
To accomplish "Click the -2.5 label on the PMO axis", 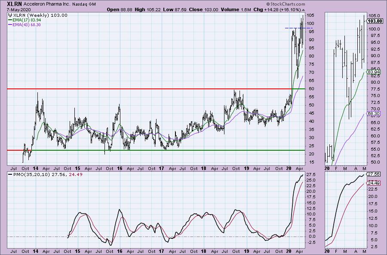I will click(310, 242).
